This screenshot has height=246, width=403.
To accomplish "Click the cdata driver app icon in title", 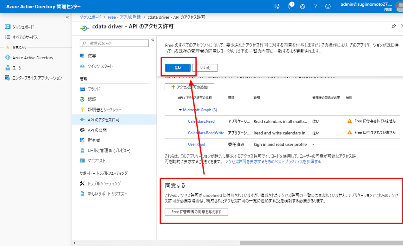I will click(x=84, y=28).
